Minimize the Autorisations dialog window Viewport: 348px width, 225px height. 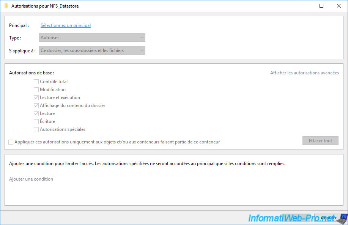(304, 6)
